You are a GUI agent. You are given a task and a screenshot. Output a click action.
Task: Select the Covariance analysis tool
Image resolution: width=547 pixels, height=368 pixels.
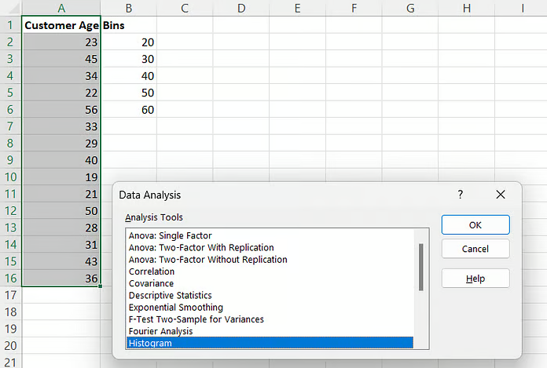click(151, 283)
